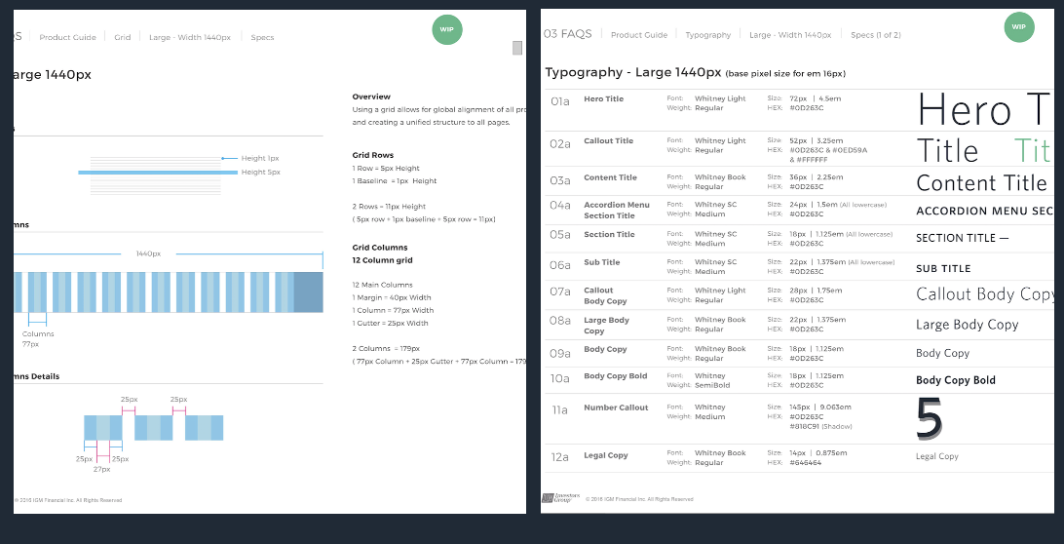Click the Overview heading on the Grid page
This screenshot has width=1064, height=544.
click(x=371, y=97)
